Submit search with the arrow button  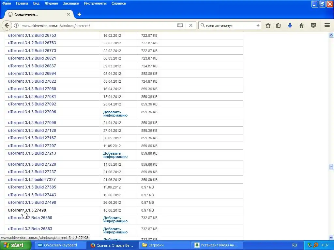coord(258,25)
